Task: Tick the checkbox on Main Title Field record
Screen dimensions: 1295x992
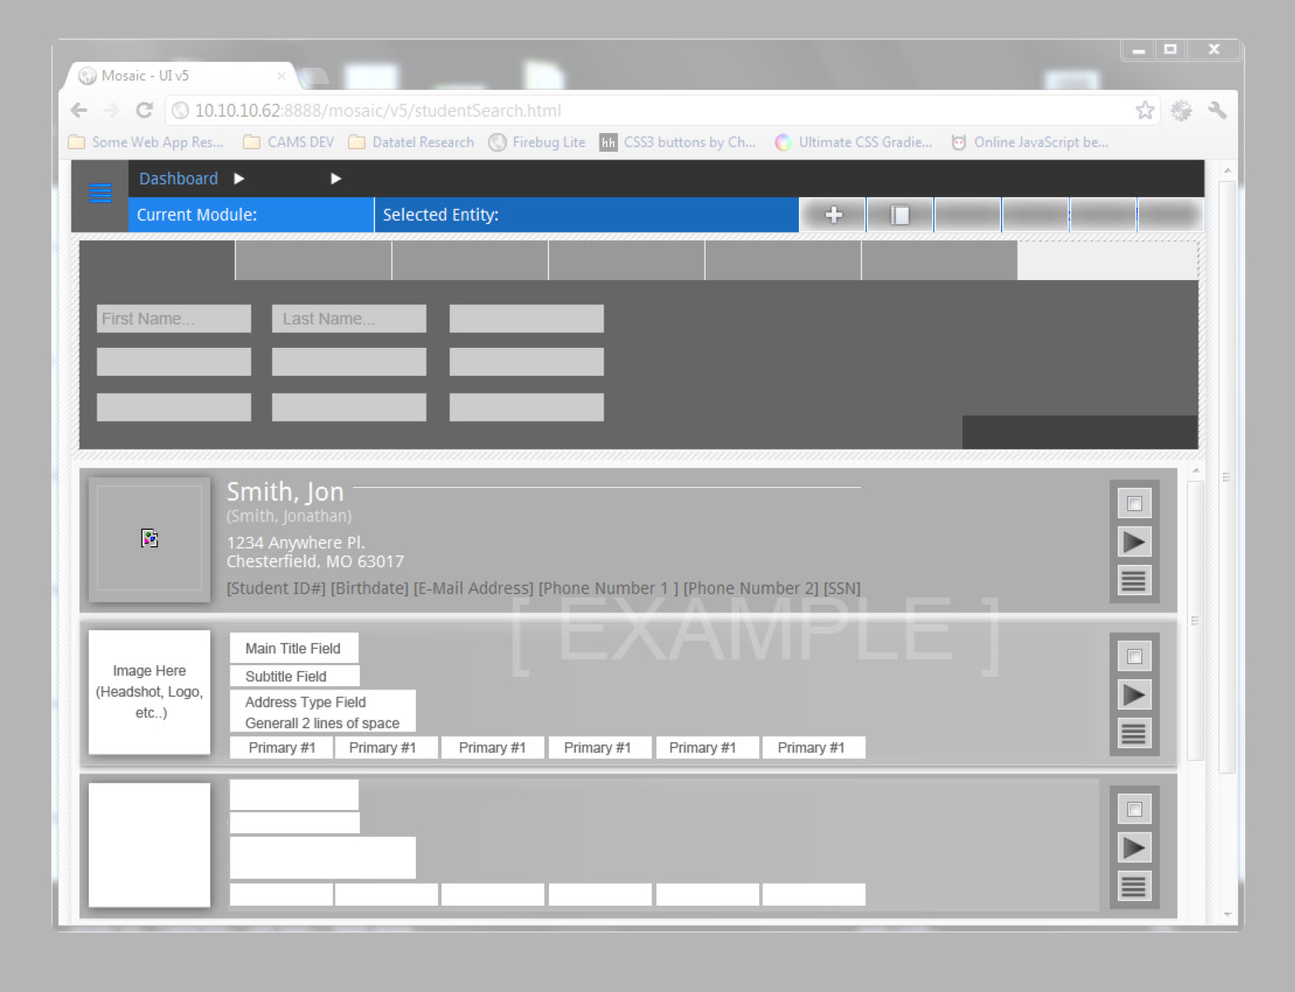Action: (x=1134, y=657)
